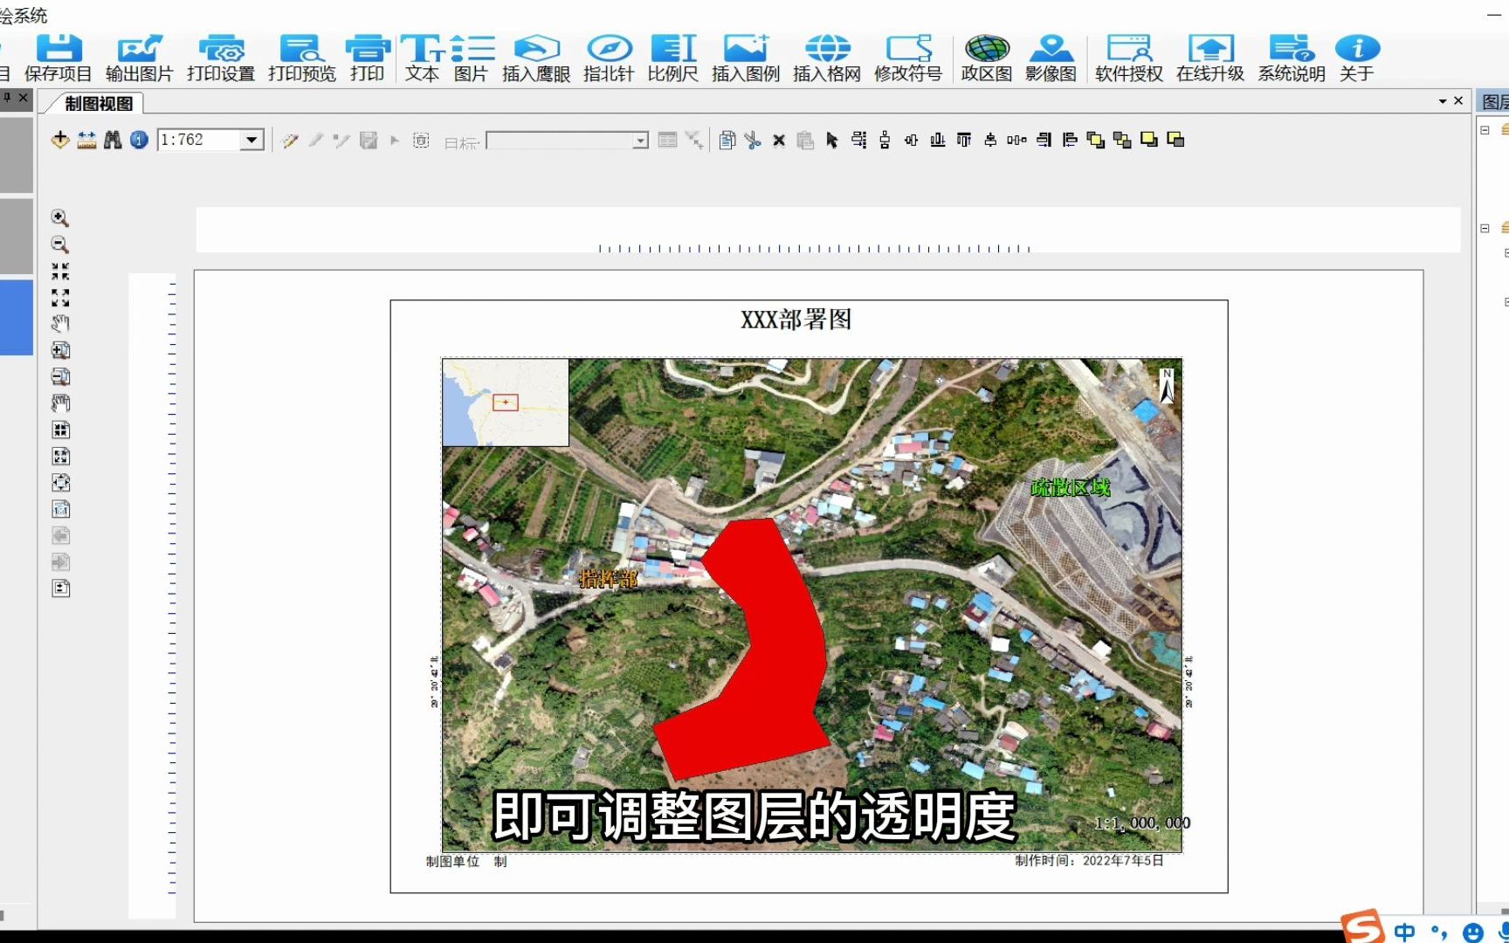Click zoom to 100% 1:1 icon

pos(60,509)
